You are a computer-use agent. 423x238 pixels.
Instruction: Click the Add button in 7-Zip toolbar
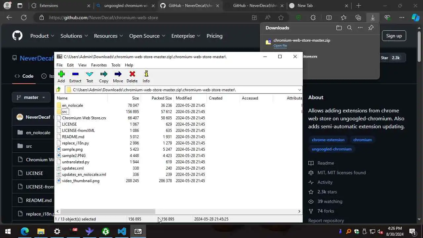click(x=61, y=77)
